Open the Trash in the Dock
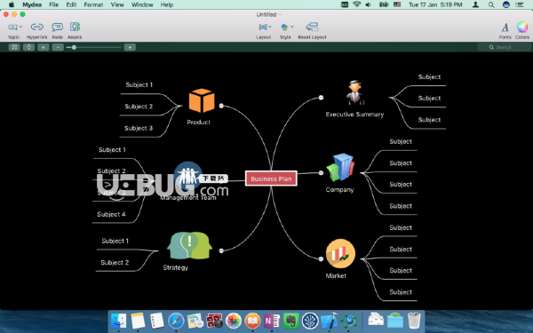This screenshot has width=533, height=333. [x=414, y=321]
